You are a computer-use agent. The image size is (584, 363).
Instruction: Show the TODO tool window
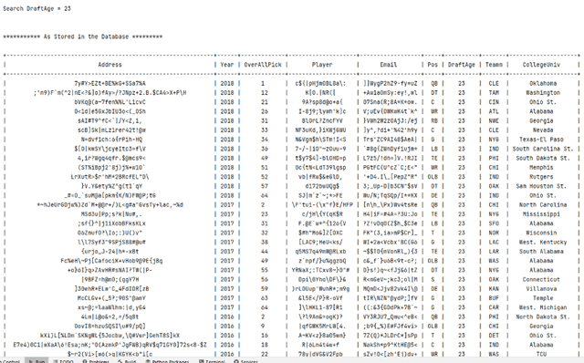(64, 361)
